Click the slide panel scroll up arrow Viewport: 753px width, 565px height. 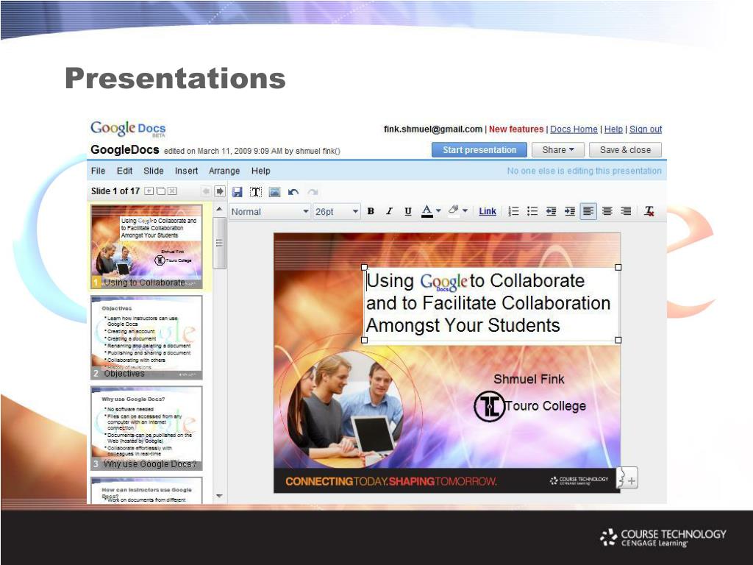click(219, 210)
